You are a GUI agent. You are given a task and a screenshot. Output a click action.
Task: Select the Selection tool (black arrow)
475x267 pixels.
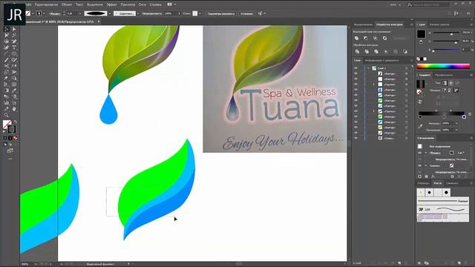pos(7,29)
